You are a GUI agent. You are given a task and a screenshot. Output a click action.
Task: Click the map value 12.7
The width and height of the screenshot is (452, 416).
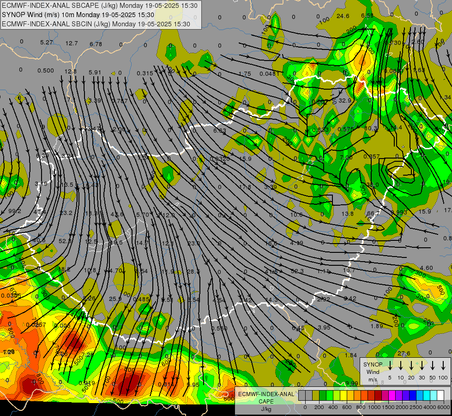click(x=72, y=43)
